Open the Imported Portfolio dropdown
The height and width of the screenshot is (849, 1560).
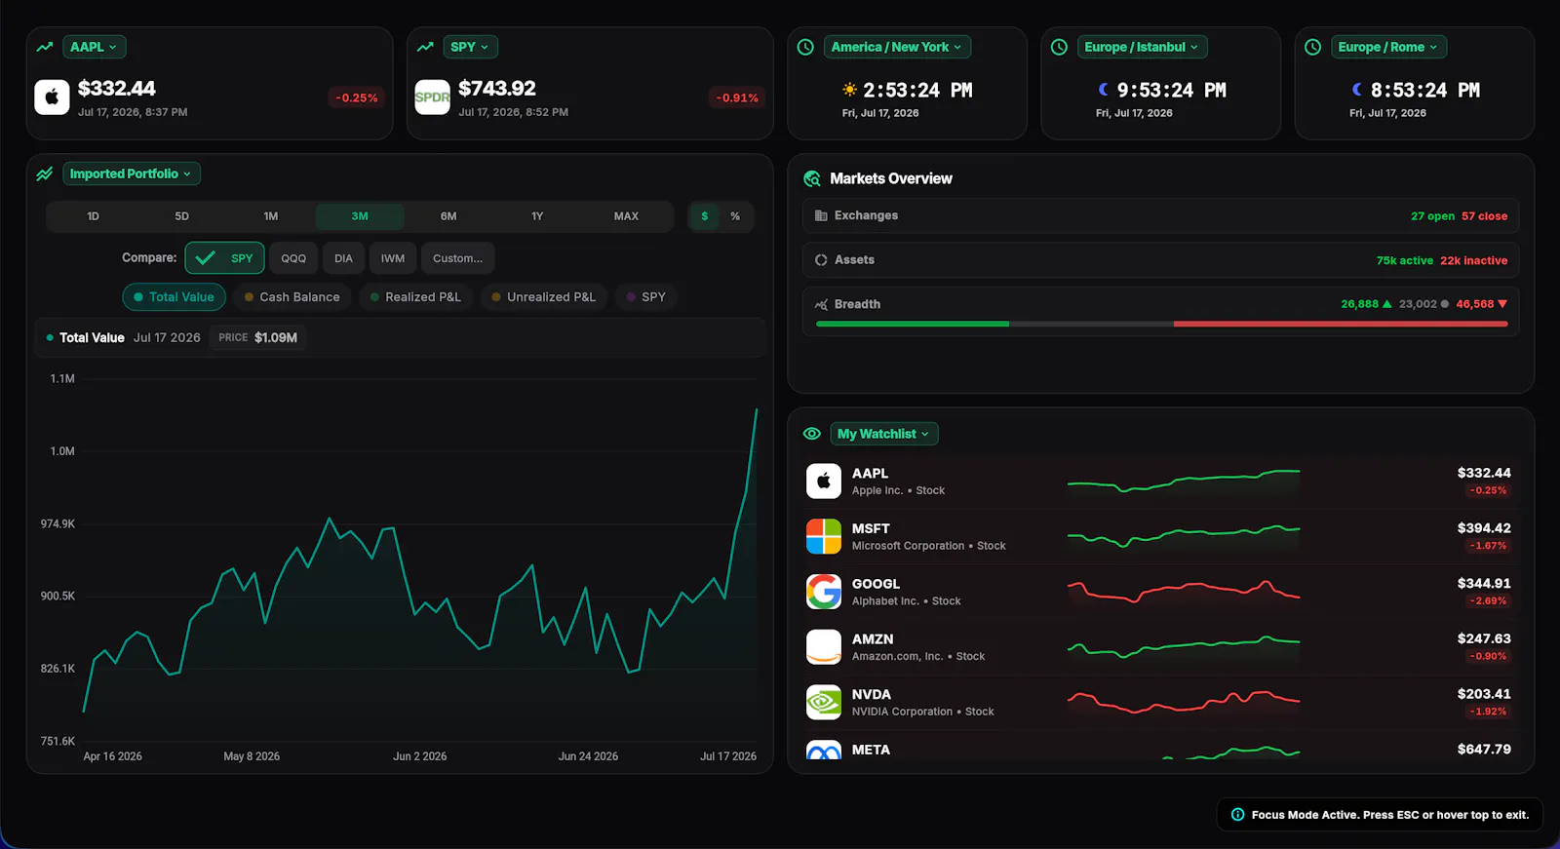pos(132,174)
